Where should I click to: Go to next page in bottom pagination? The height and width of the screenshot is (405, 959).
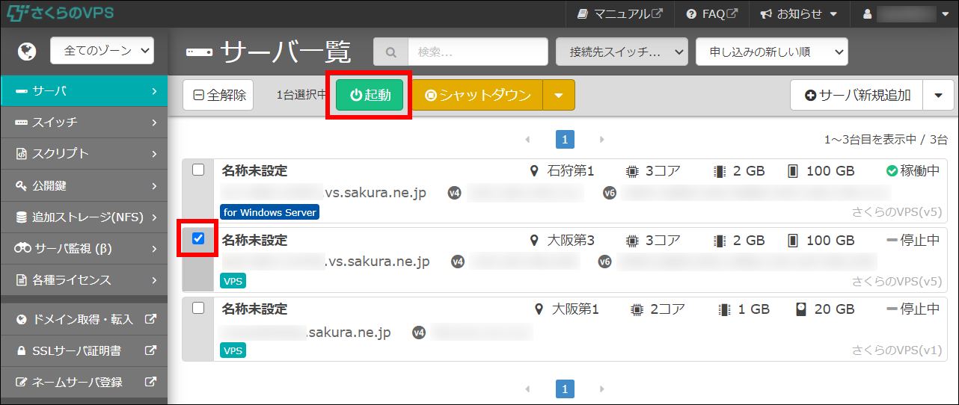[x=602, y=389]
